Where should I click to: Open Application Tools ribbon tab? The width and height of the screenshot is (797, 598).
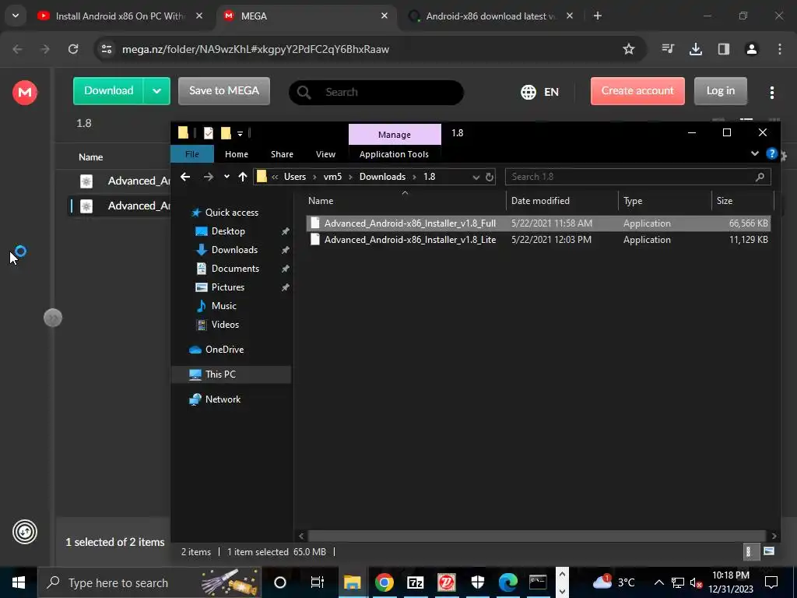394,154
